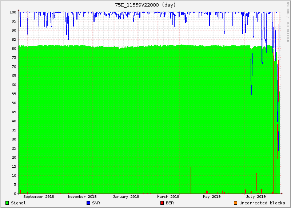Viewport: 291px width, 208px height.
Task: Click the 'September 2018' axis label
Action: click(x=39, y=196)
